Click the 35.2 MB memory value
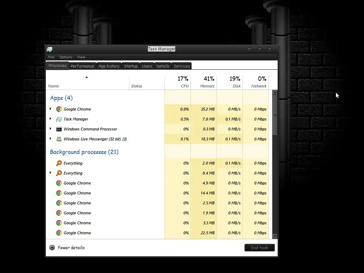364x273 pixels. tap(208, 109)
